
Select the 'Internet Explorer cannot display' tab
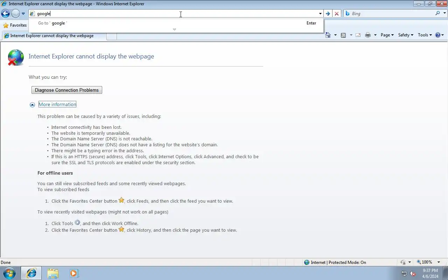click(54, 36)
